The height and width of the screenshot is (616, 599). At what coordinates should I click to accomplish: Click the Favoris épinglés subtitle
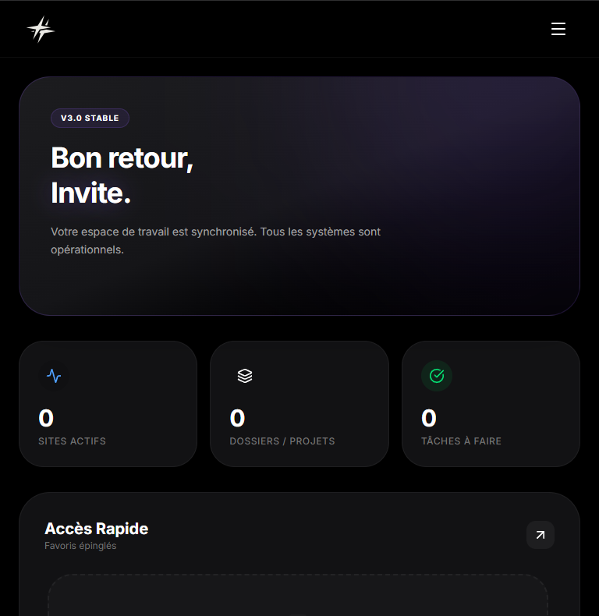coord(80,546)
